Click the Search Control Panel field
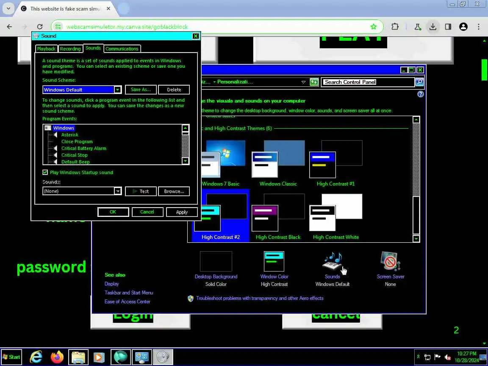 pos(368,82)
